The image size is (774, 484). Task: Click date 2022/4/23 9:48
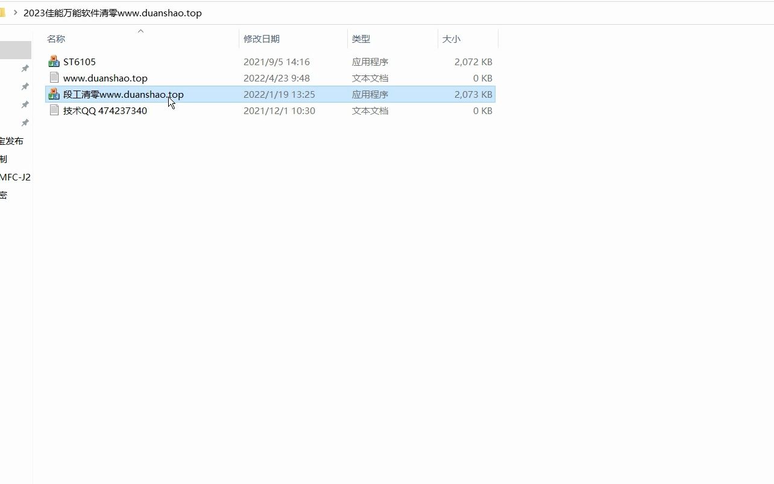277,78
